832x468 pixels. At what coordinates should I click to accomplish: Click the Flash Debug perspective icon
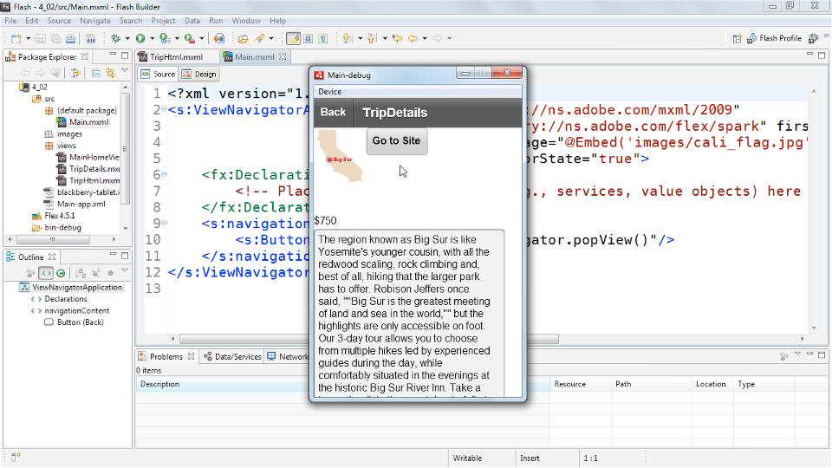pos(813,38)
